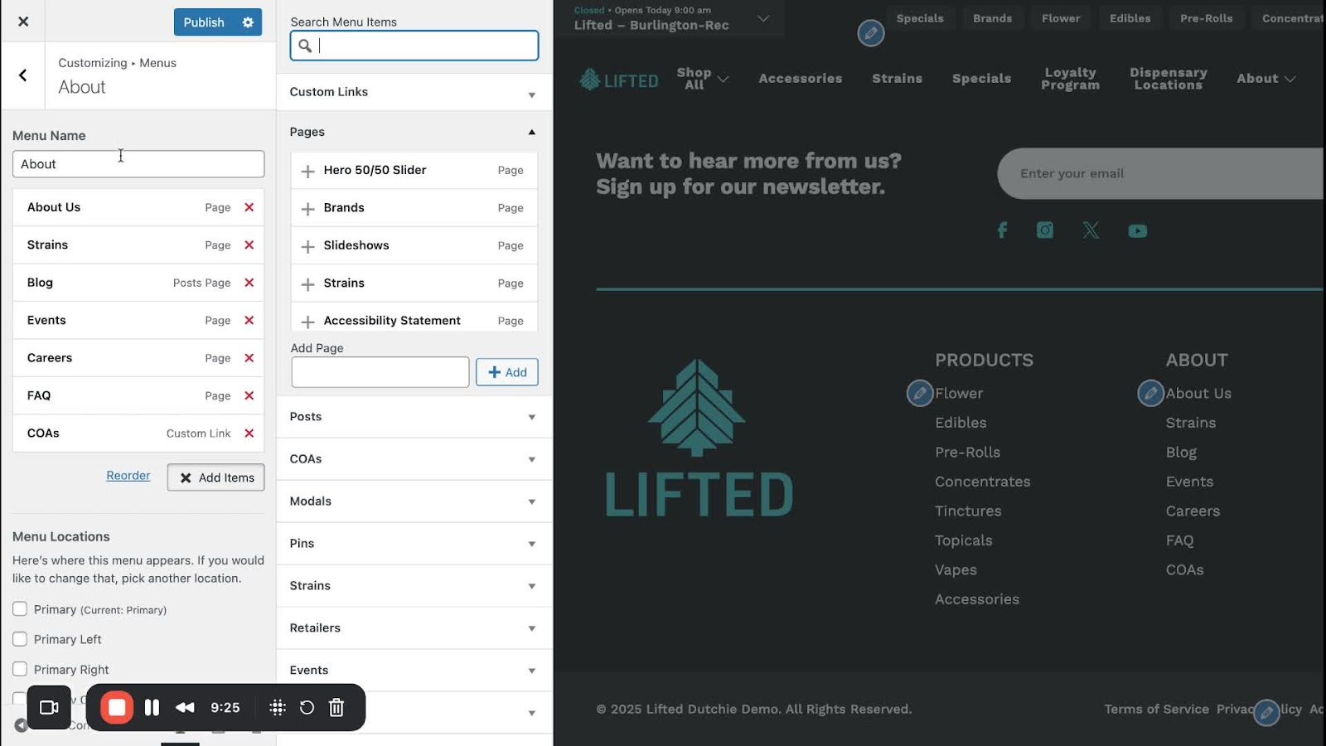
Task: Open Instagram icon in footer
Action: click(x=1045, y=230)
